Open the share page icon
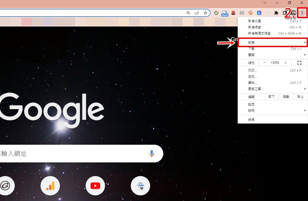 [197, 13]
